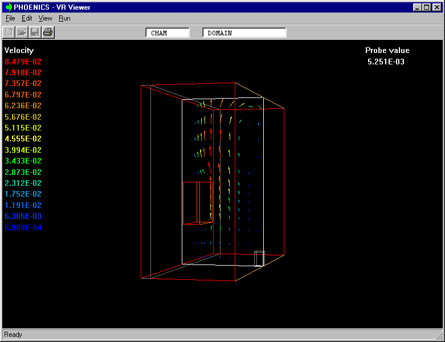The width and height of the screenshot is (445, 342).
Task: Open the Run menu
Action: (x=64, y=18)
